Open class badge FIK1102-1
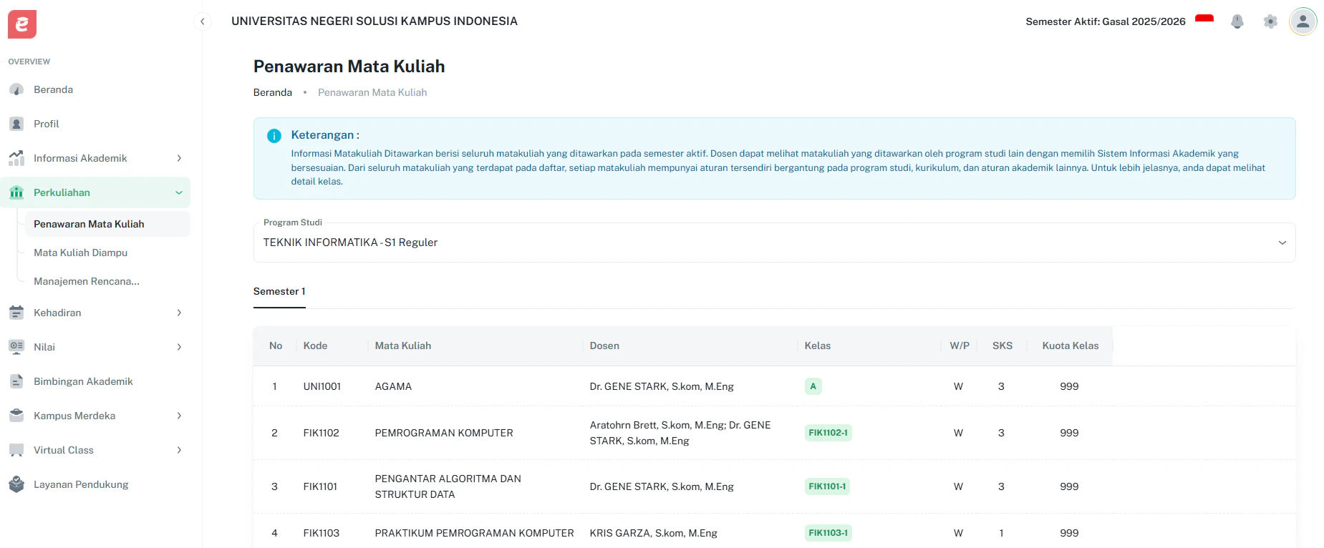This screenshot has height=548, width=1324. (828, 433)
